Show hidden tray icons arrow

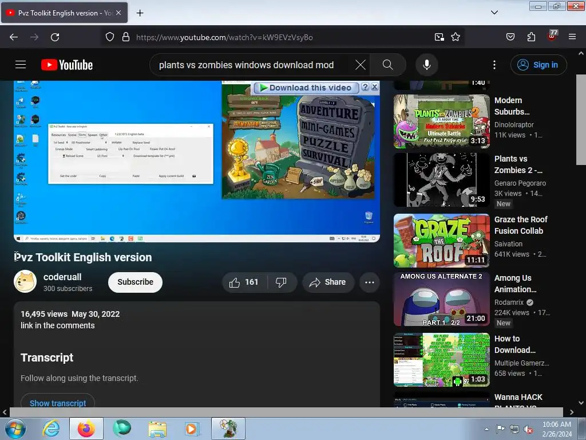[486, 429]
